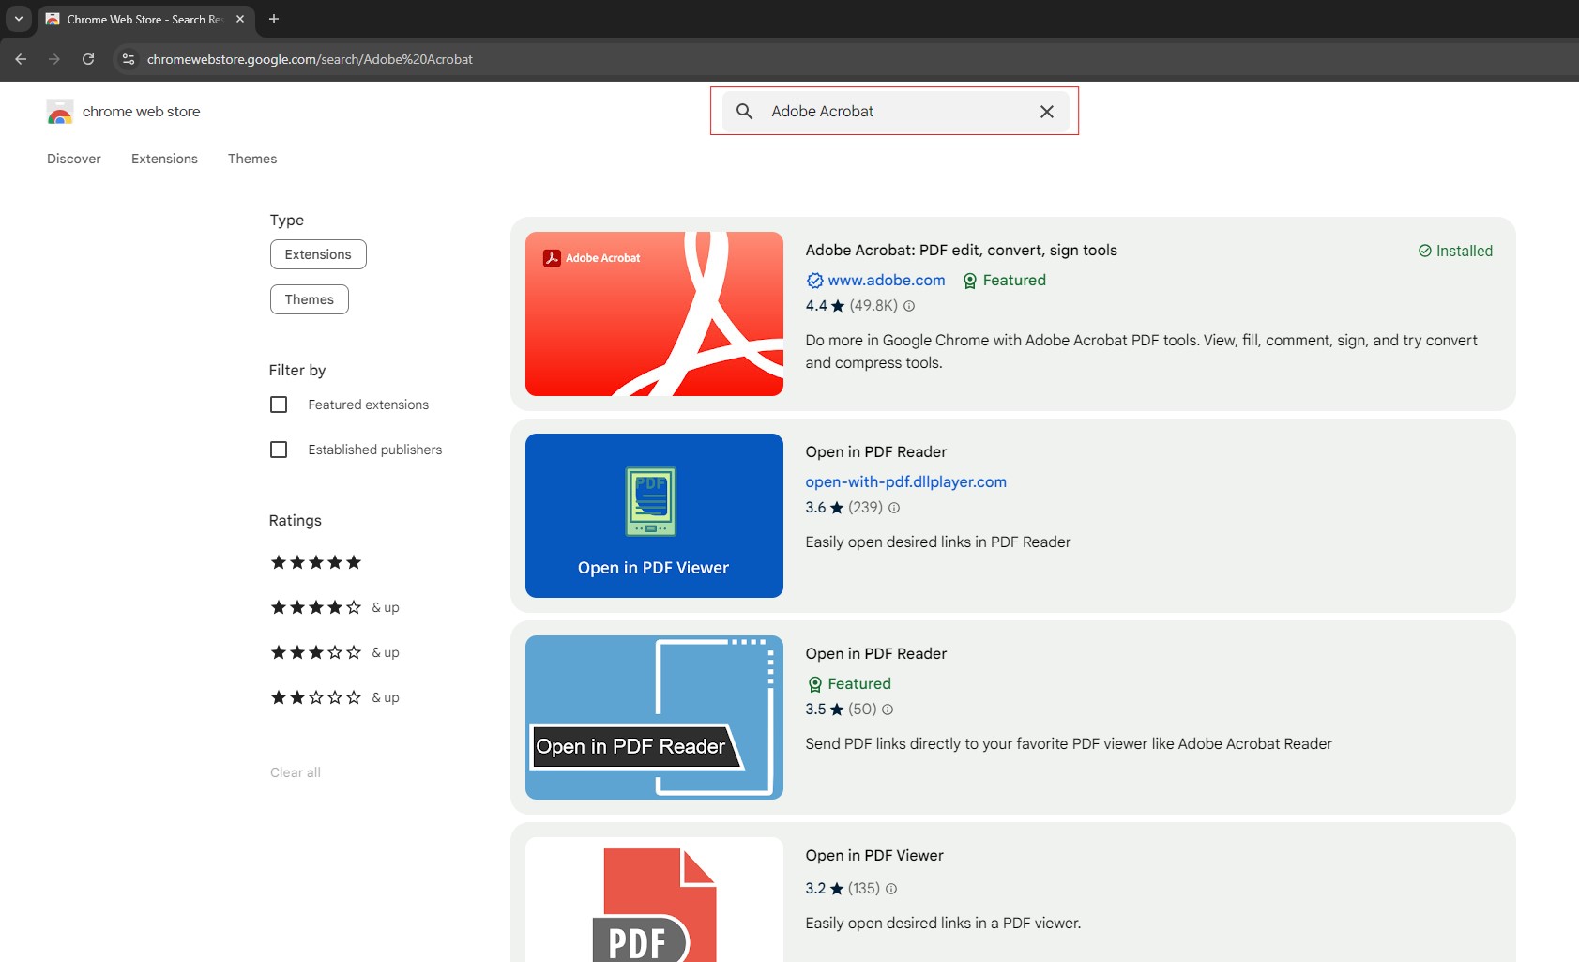Open open-with-pdf.dllplayer.com link
Screen dimensions: 1579x962
tap(906, 481)
